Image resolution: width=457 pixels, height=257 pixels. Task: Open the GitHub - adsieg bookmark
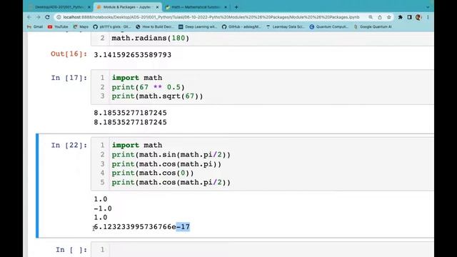click(x=241, y=26)
